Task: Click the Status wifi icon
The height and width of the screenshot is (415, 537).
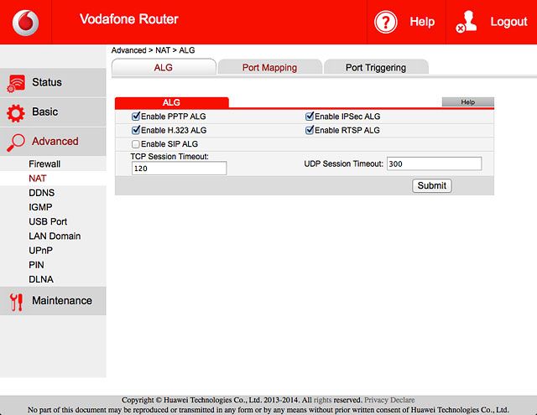Action: pos(16,83)
